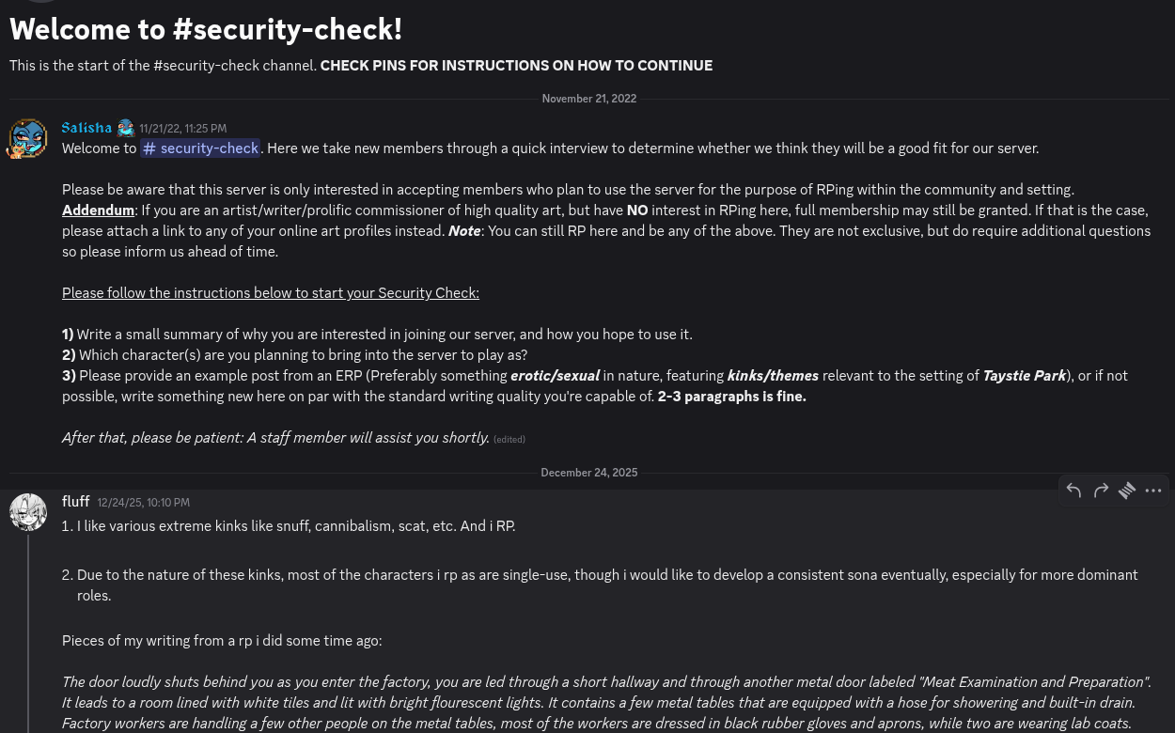Click the 12/24/25, 10:10 PM timestamp
The height and width of the screenshot is (733, 1175).
(x=144, y=503)
